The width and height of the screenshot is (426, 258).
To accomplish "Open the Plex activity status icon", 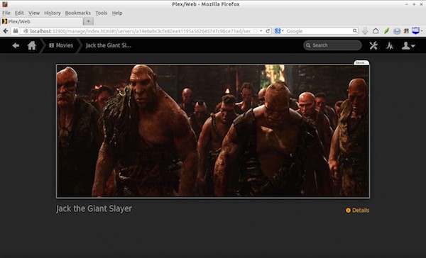I will (390, 45).
